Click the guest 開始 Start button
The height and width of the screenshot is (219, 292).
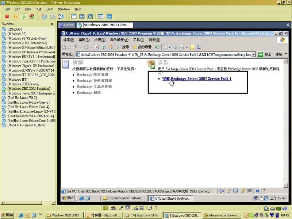click(68, 198)
